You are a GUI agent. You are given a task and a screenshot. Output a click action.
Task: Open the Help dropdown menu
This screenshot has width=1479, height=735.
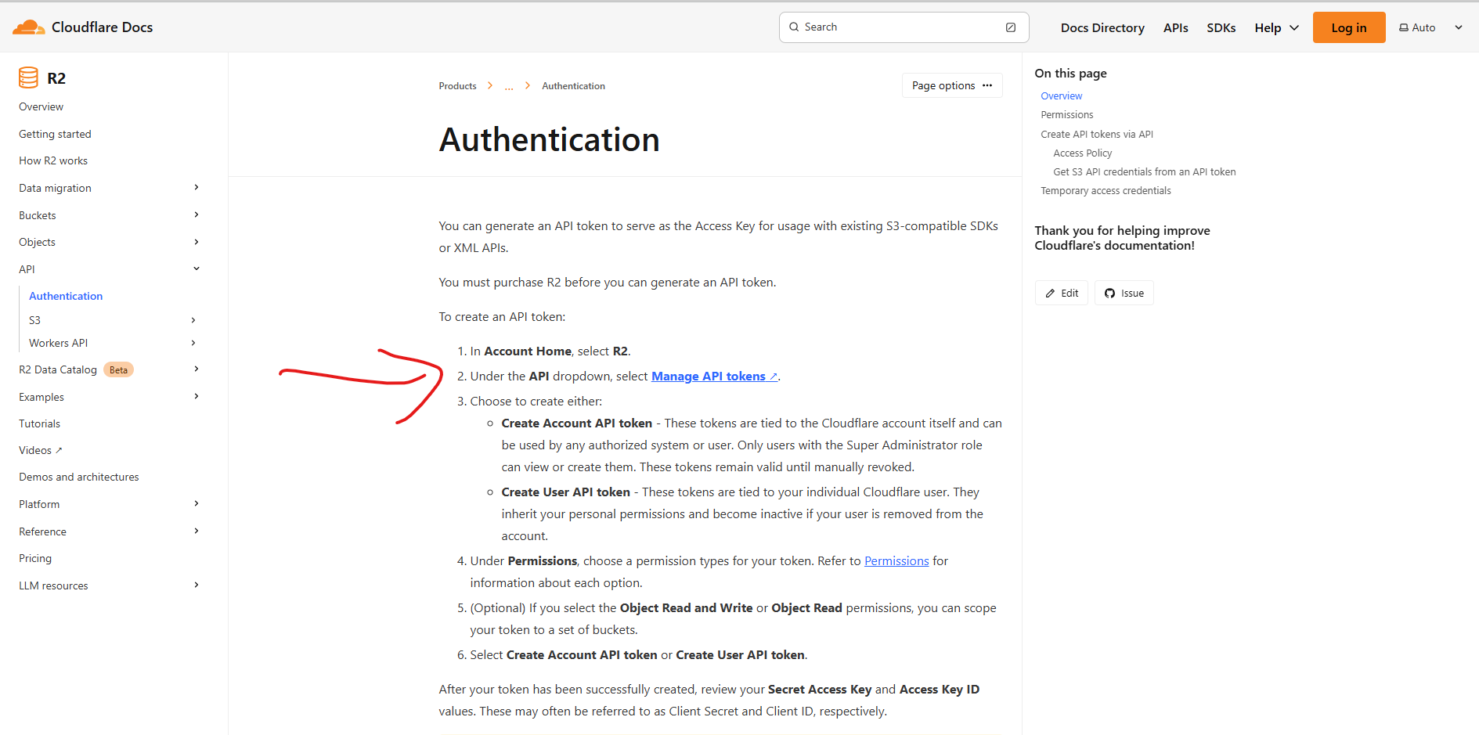click(x=1276, y=27)
